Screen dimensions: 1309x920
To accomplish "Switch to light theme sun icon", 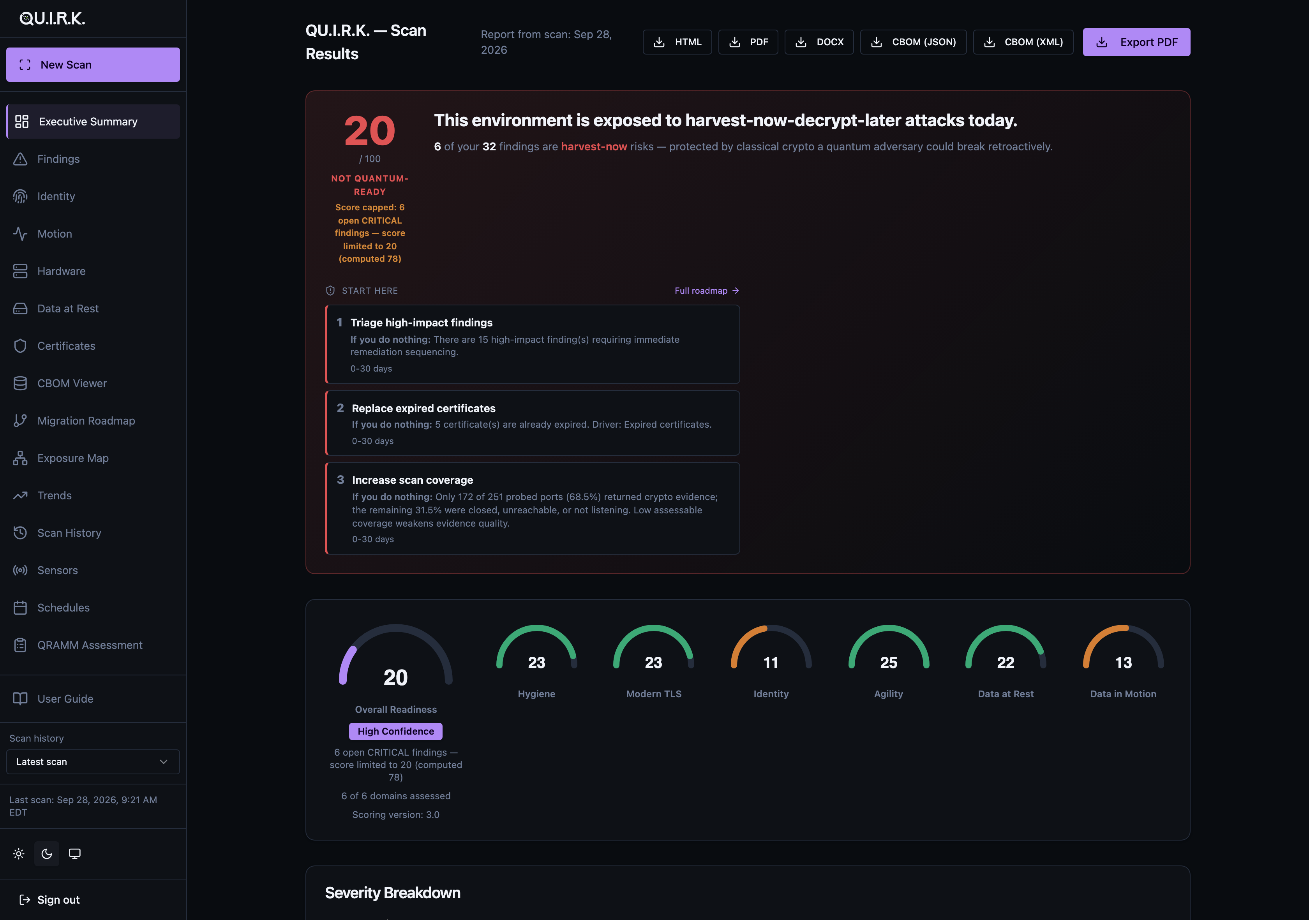I will [x=19, y=854].
